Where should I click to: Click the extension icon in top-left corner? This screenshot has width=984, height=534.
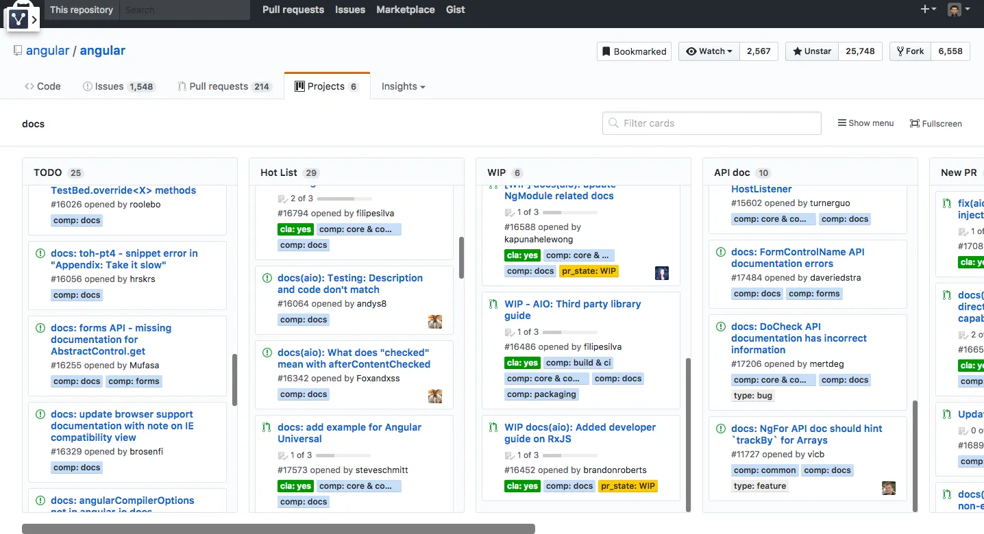tap(19, 18)
